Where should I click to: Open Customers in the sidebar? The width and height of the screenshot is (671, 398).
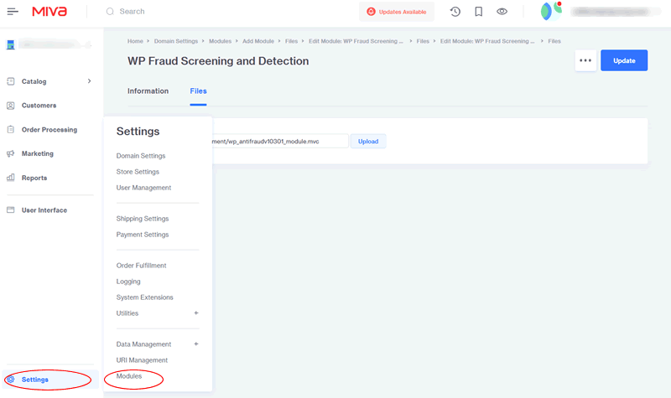pos(39,106)
